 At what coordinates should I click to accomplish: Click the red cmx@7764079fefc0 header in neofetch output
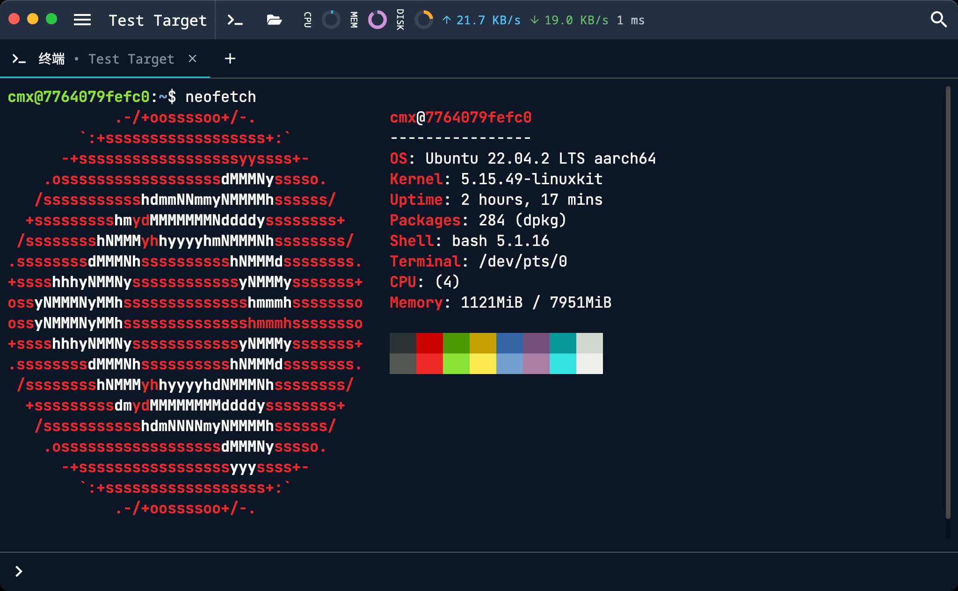[x=461, y=117]
